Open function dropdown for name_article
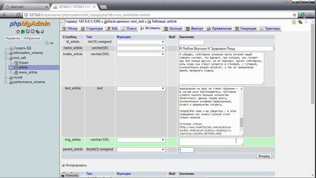 [141, 48]
